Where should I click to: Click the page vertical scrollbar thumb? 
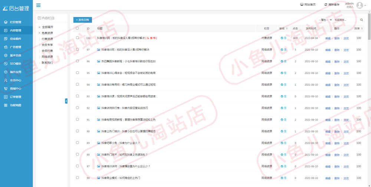click(x=370, y=26)
